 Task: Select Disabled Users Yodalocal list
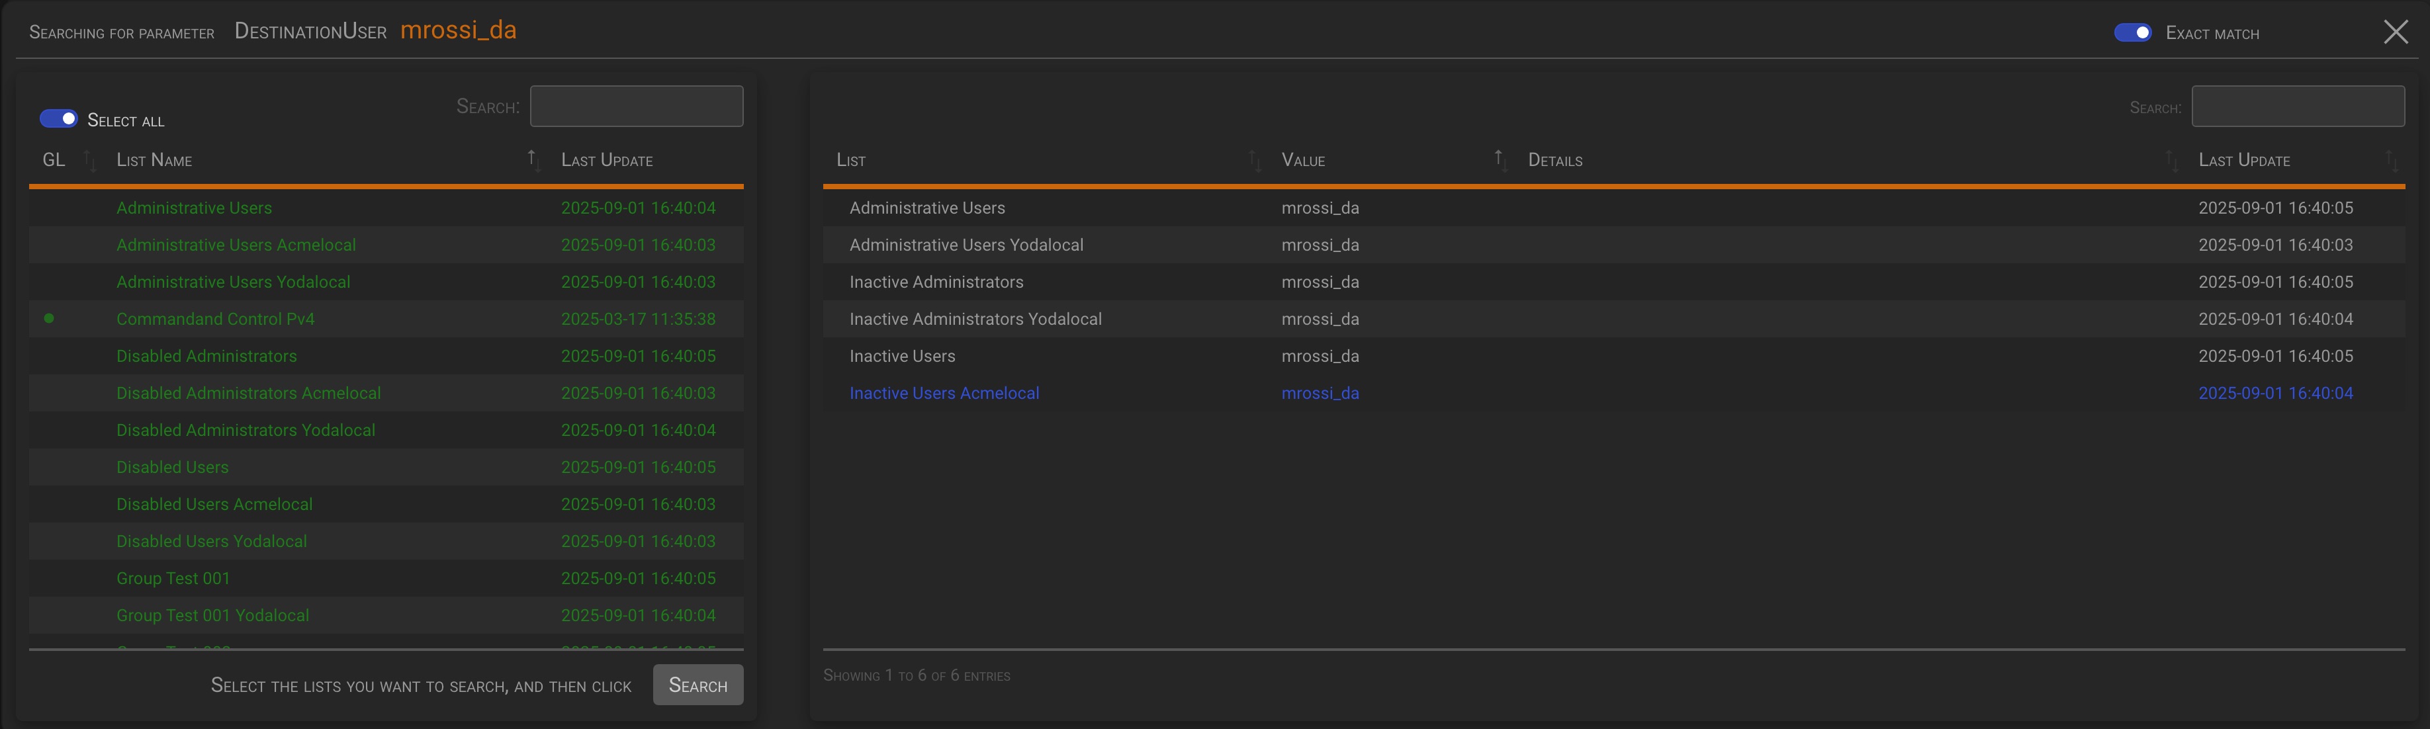211,541
